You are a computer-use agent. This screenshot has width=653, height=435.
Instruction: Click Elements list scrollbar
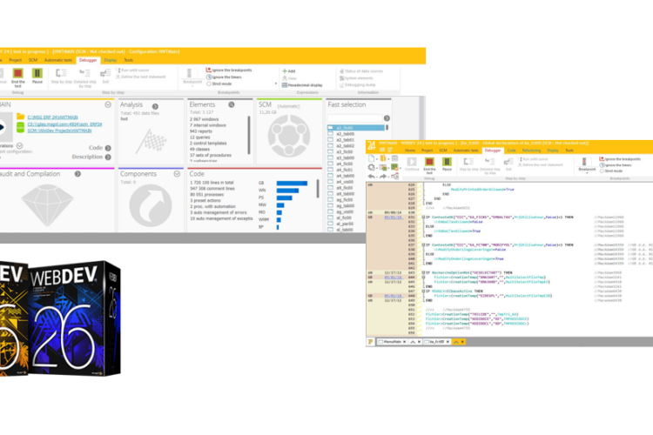(x=249, y=135)
